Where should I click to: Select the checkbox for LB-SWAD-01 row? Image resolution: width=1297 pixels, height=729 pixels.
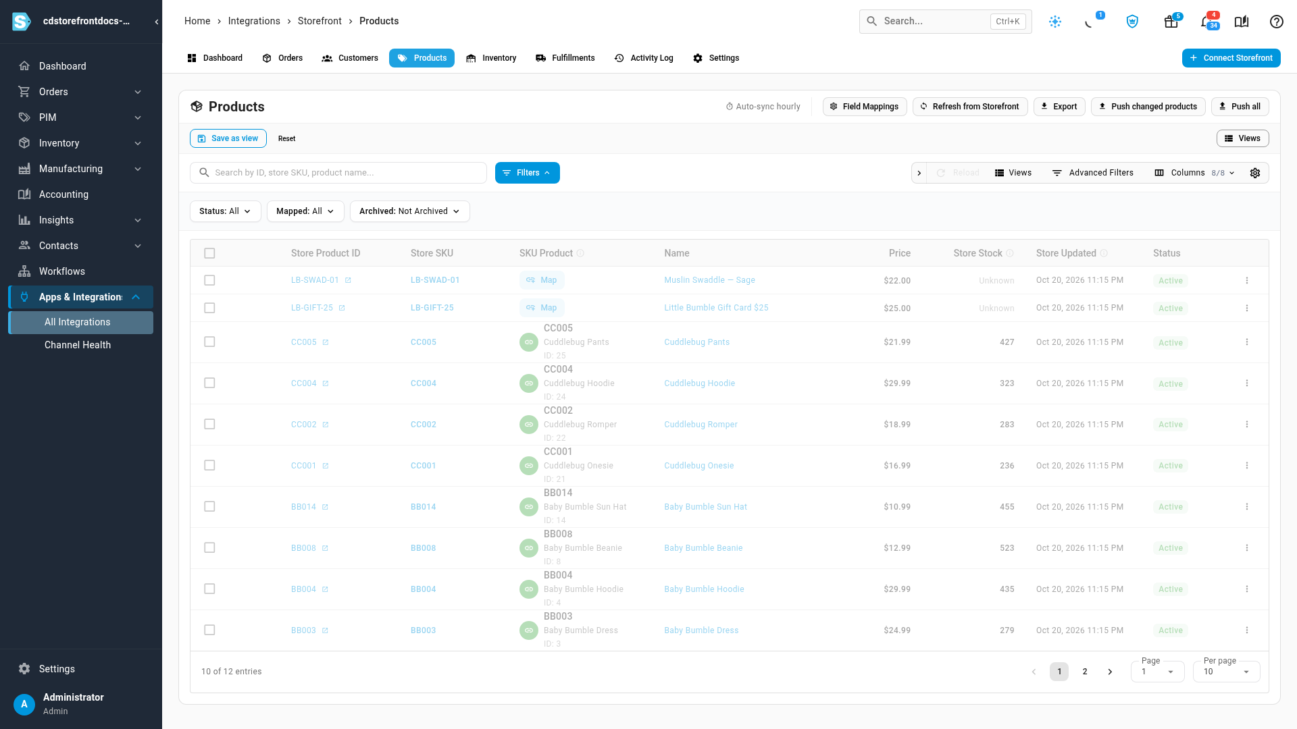[x=209, y=280]
